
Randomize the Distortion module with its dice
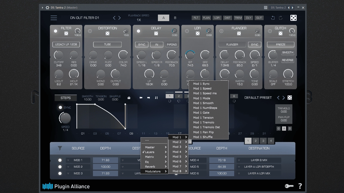pos(108,33)
